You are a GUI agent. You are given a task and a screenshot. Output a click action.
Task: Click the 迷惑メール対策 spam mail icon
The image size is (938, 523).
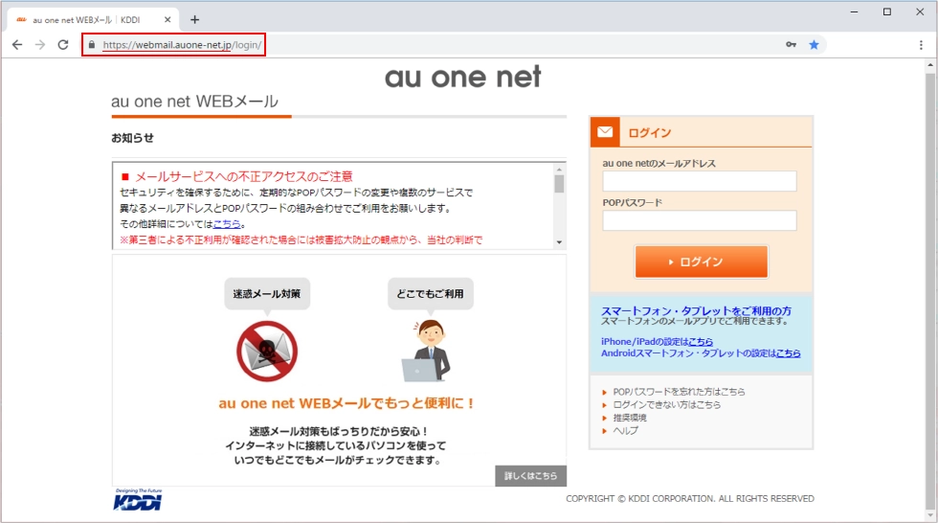click(267, 352)
